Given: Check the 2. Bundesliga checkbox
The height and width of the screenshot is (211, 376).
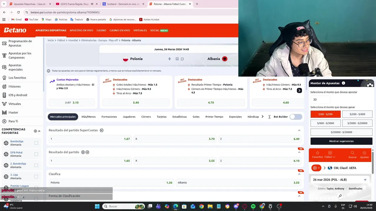Looking at the screenshot, I should pos(36,165).
